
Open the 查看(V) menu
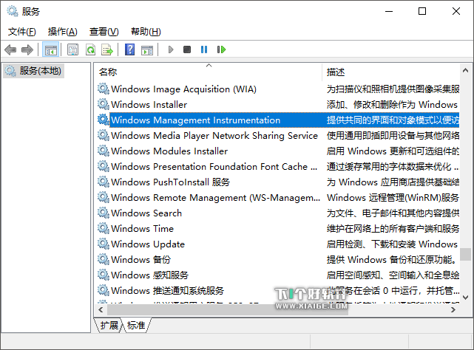104,32
